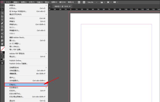Image resolution: width=160 pixels, height=102 pixels.
Task: Open the 文件(F) menu
Action: point(8,2)
